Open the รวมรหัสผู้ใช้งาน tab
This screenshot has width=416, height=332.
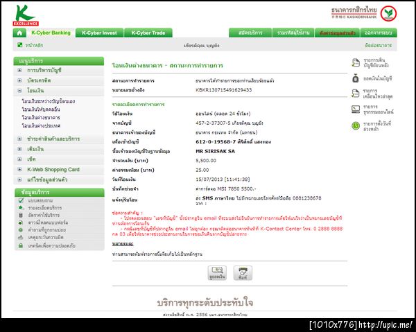coord(293,33)
